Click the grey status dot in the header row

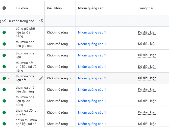4,8
